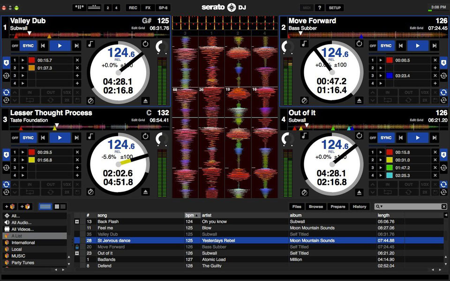Eject the Lesser Thought Process track
The image size is (450, 281).
click(145, 192)
